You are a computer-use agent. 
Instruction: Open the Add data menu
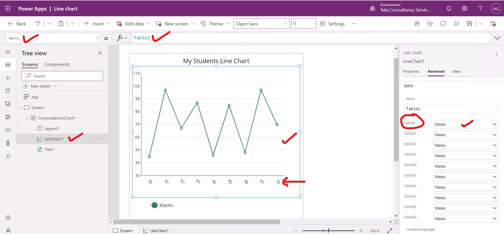click(x=133, y=24)
